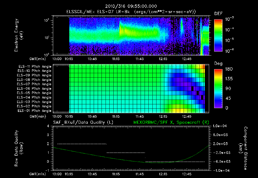Click the Deg pitch angle color bar
This screenshot has width=258, height=178.
tap(218, 88)
